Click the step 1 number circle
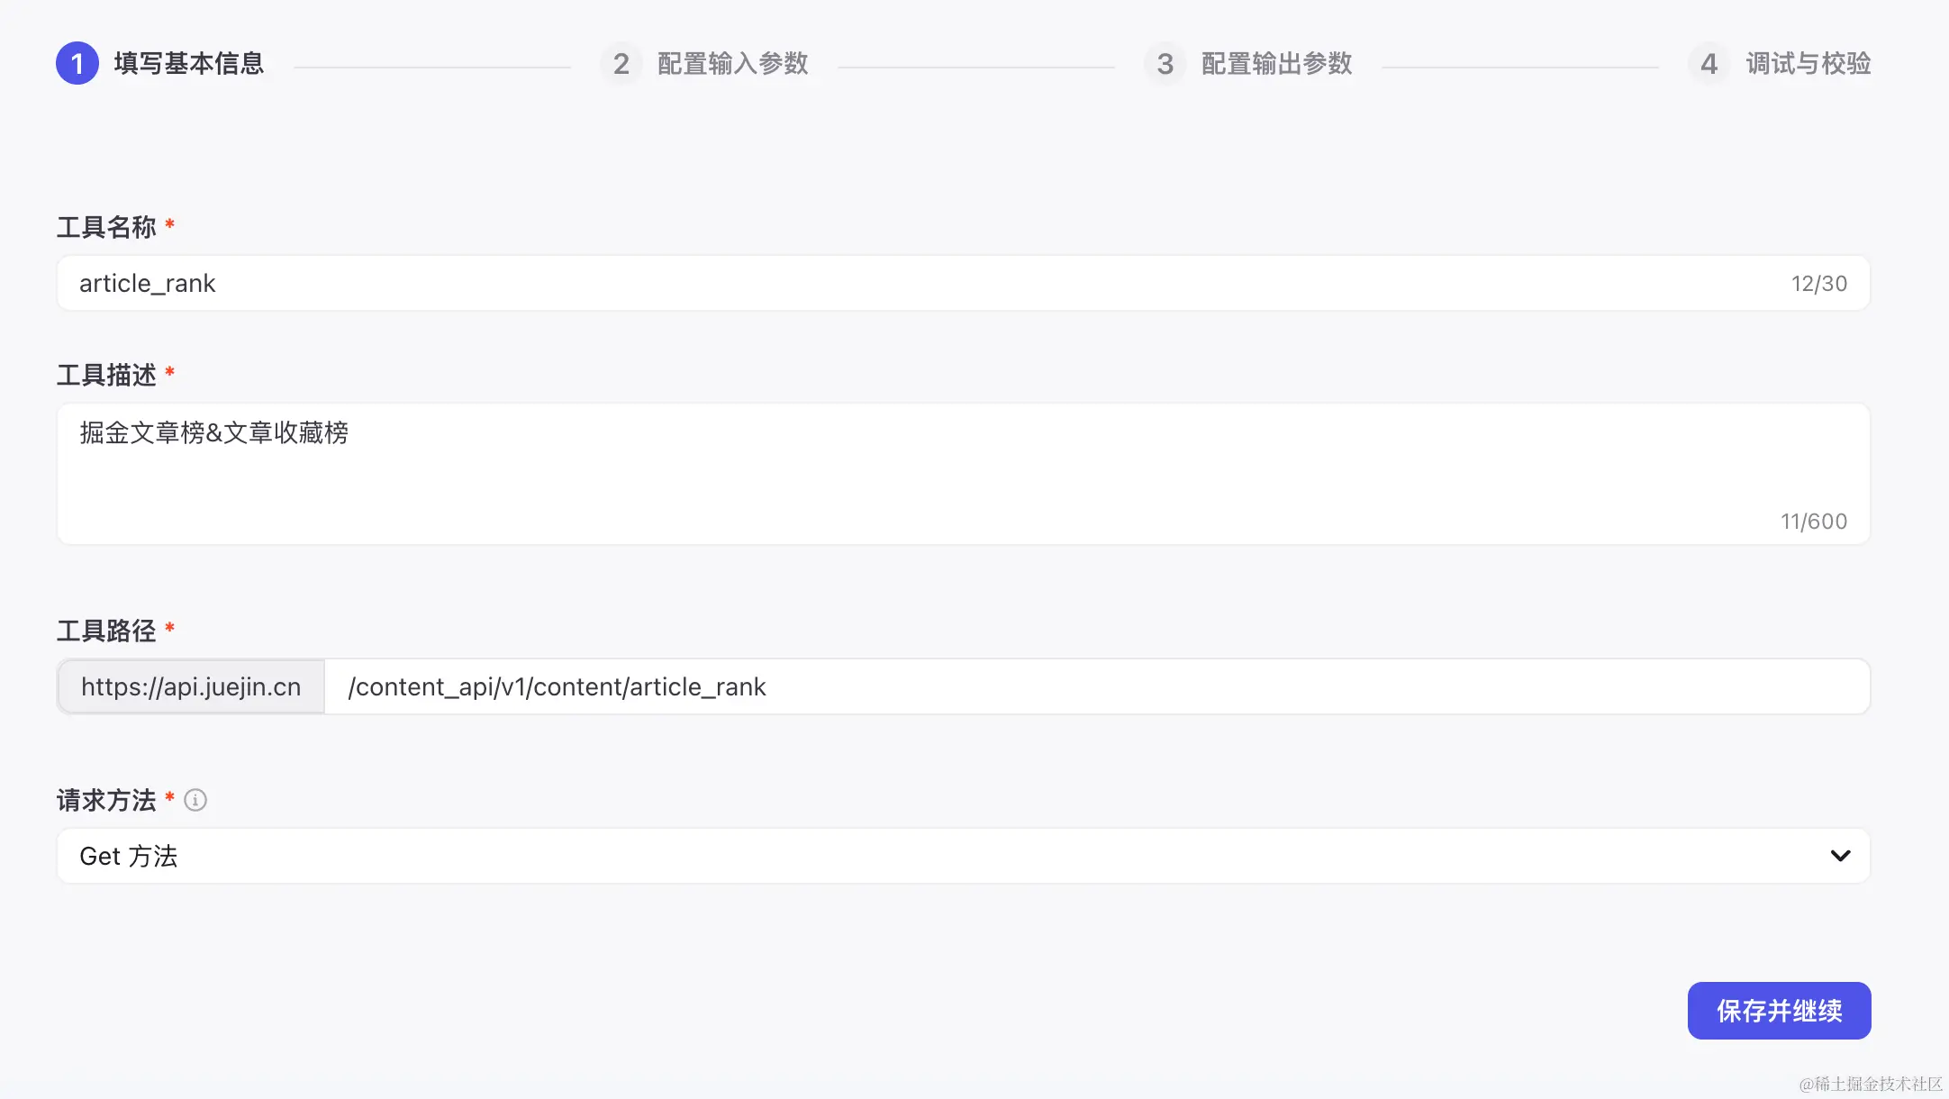The height and width of the screenshot is (1099, 1949). click(x=77, y=63)
